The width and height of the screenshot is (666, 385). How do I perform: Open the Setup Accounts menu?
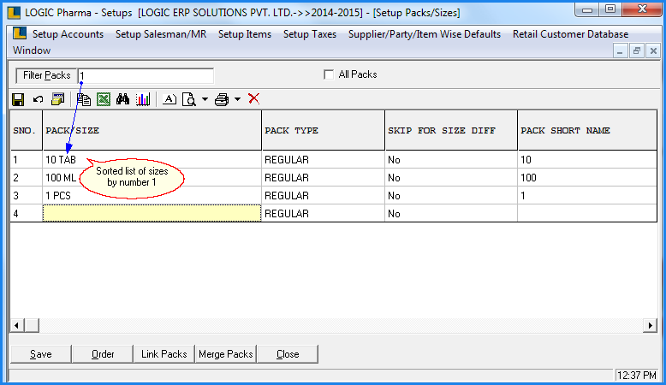(68, 34)
